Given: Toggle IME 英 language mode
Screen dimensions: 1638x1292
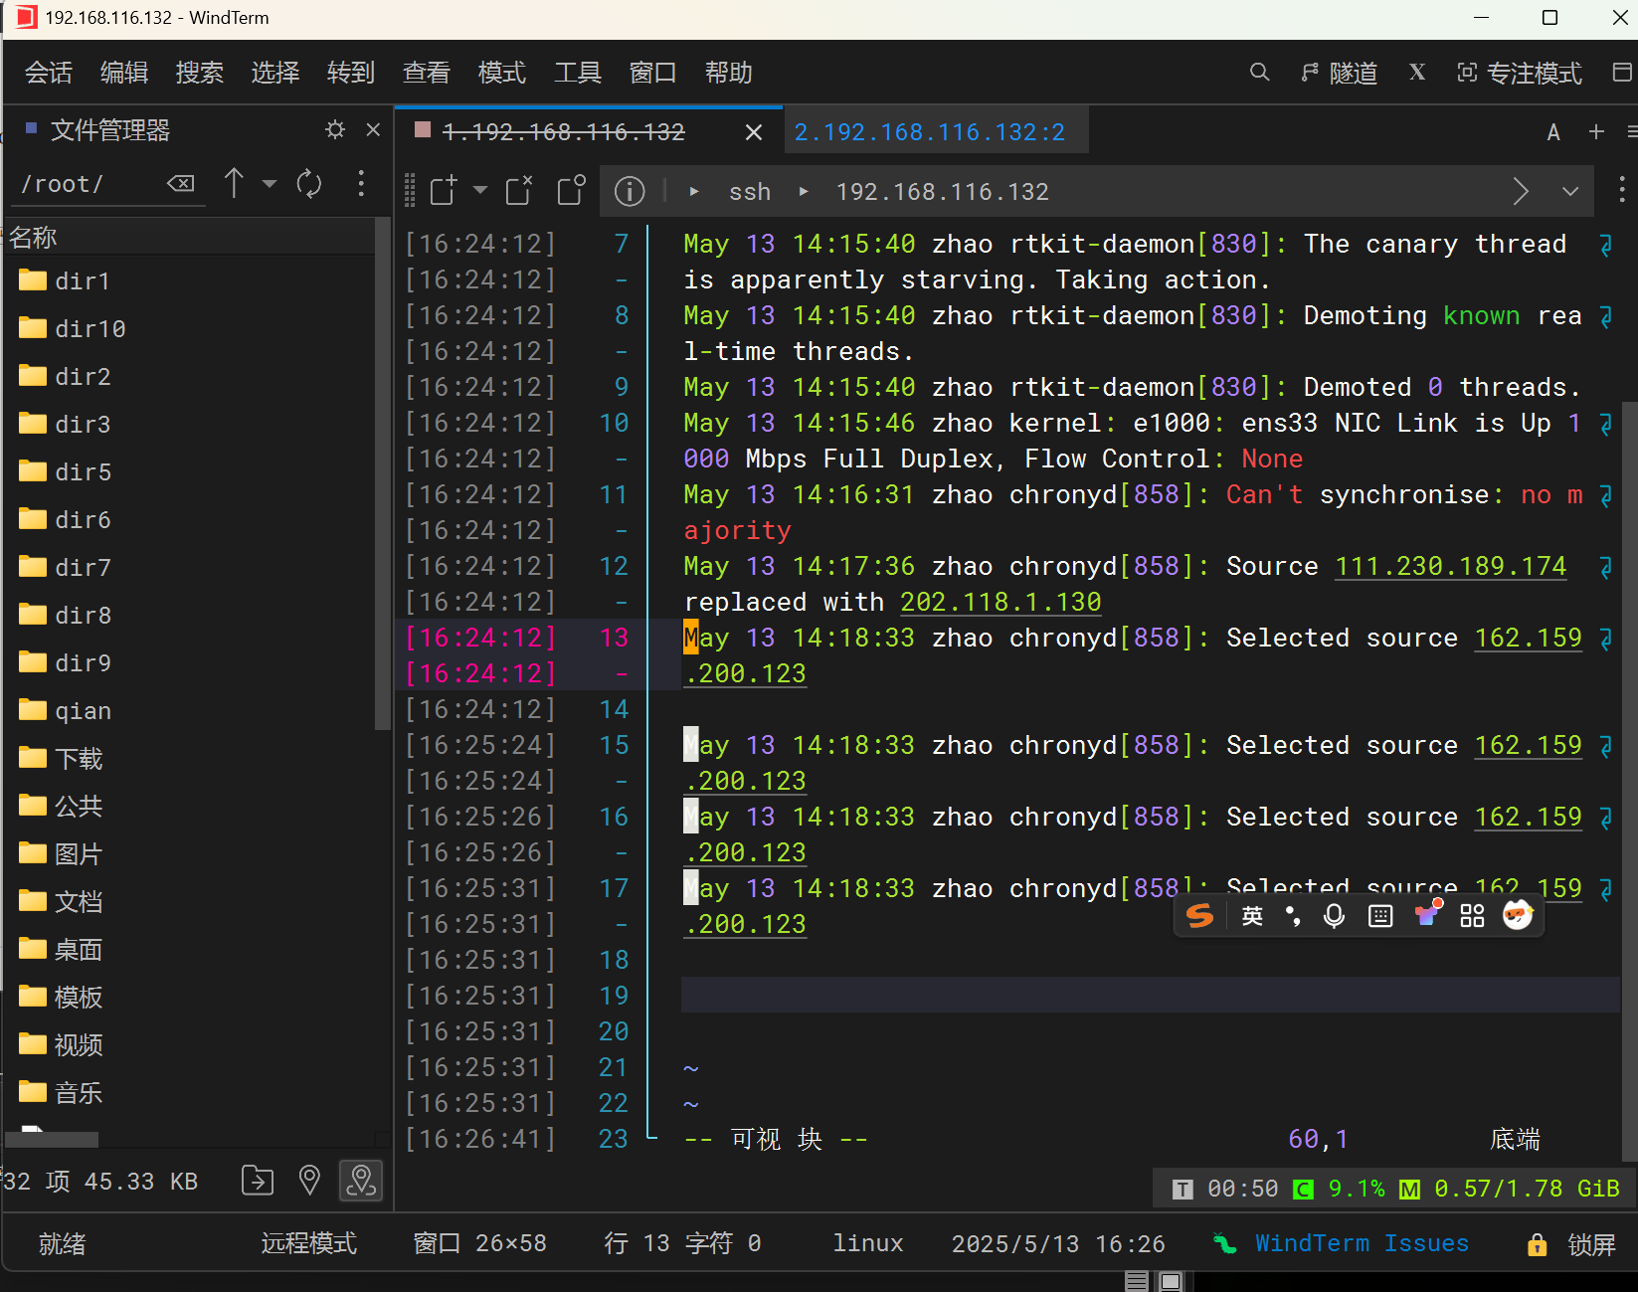Looking at the screenshot, I should click(1252, 916).
